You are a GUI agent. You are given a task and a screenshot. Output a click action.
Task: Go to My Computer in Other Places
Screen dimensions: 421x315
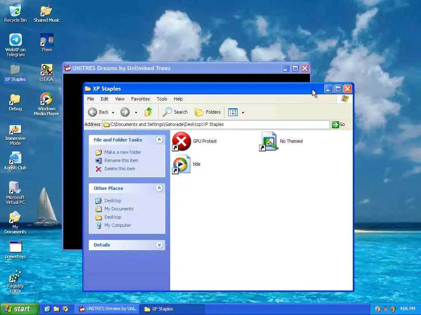(113, 226)
